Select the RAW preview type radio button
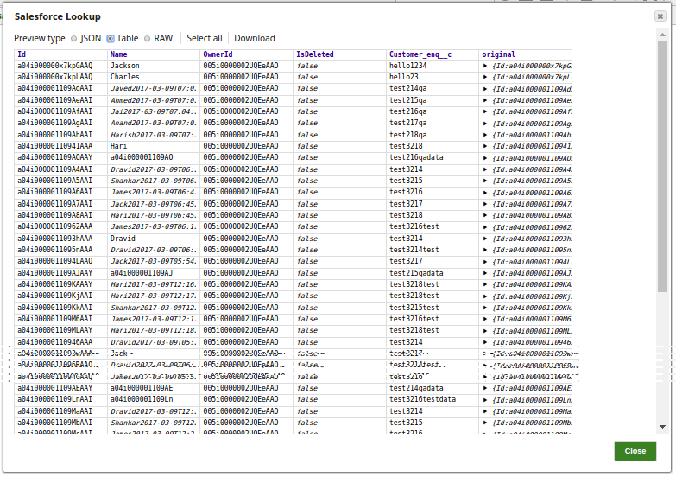676x477 pixels. [147, 39]
